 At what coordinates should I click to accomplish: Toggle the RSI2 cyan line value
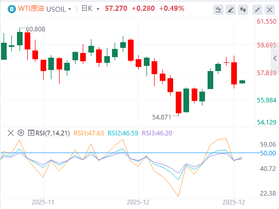123,133
